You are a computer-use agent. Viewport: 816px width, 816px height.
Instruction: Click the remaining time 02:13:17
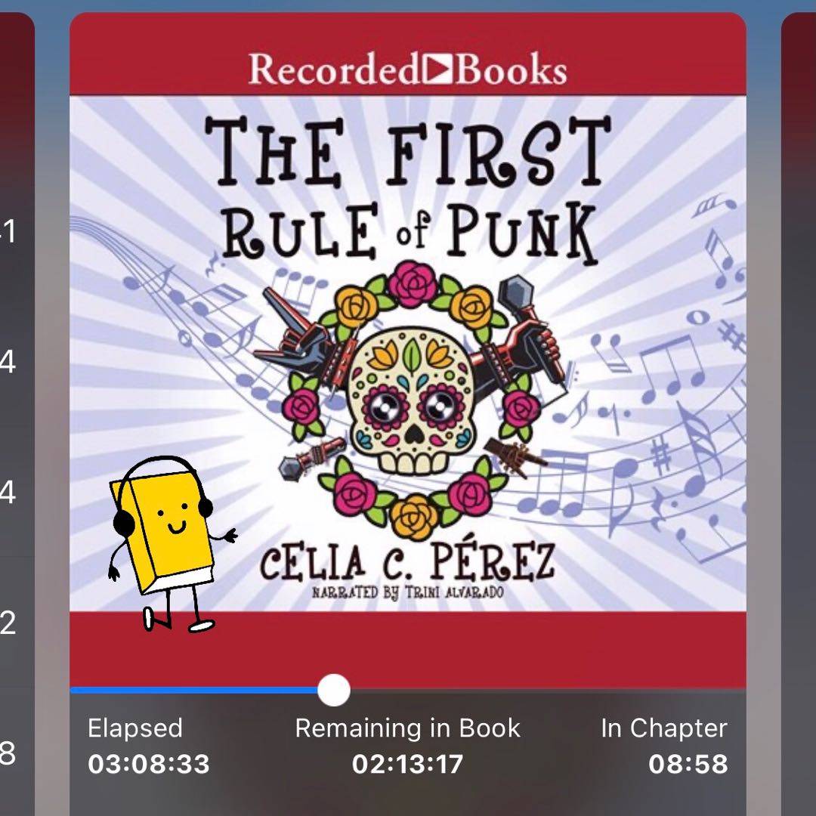pos(407,764)
